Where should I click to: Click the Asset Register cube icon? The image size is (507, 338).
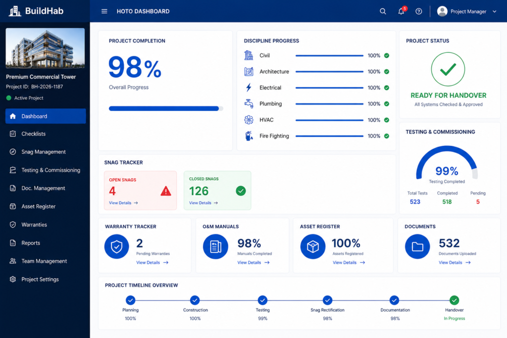(x=313, y=246)
